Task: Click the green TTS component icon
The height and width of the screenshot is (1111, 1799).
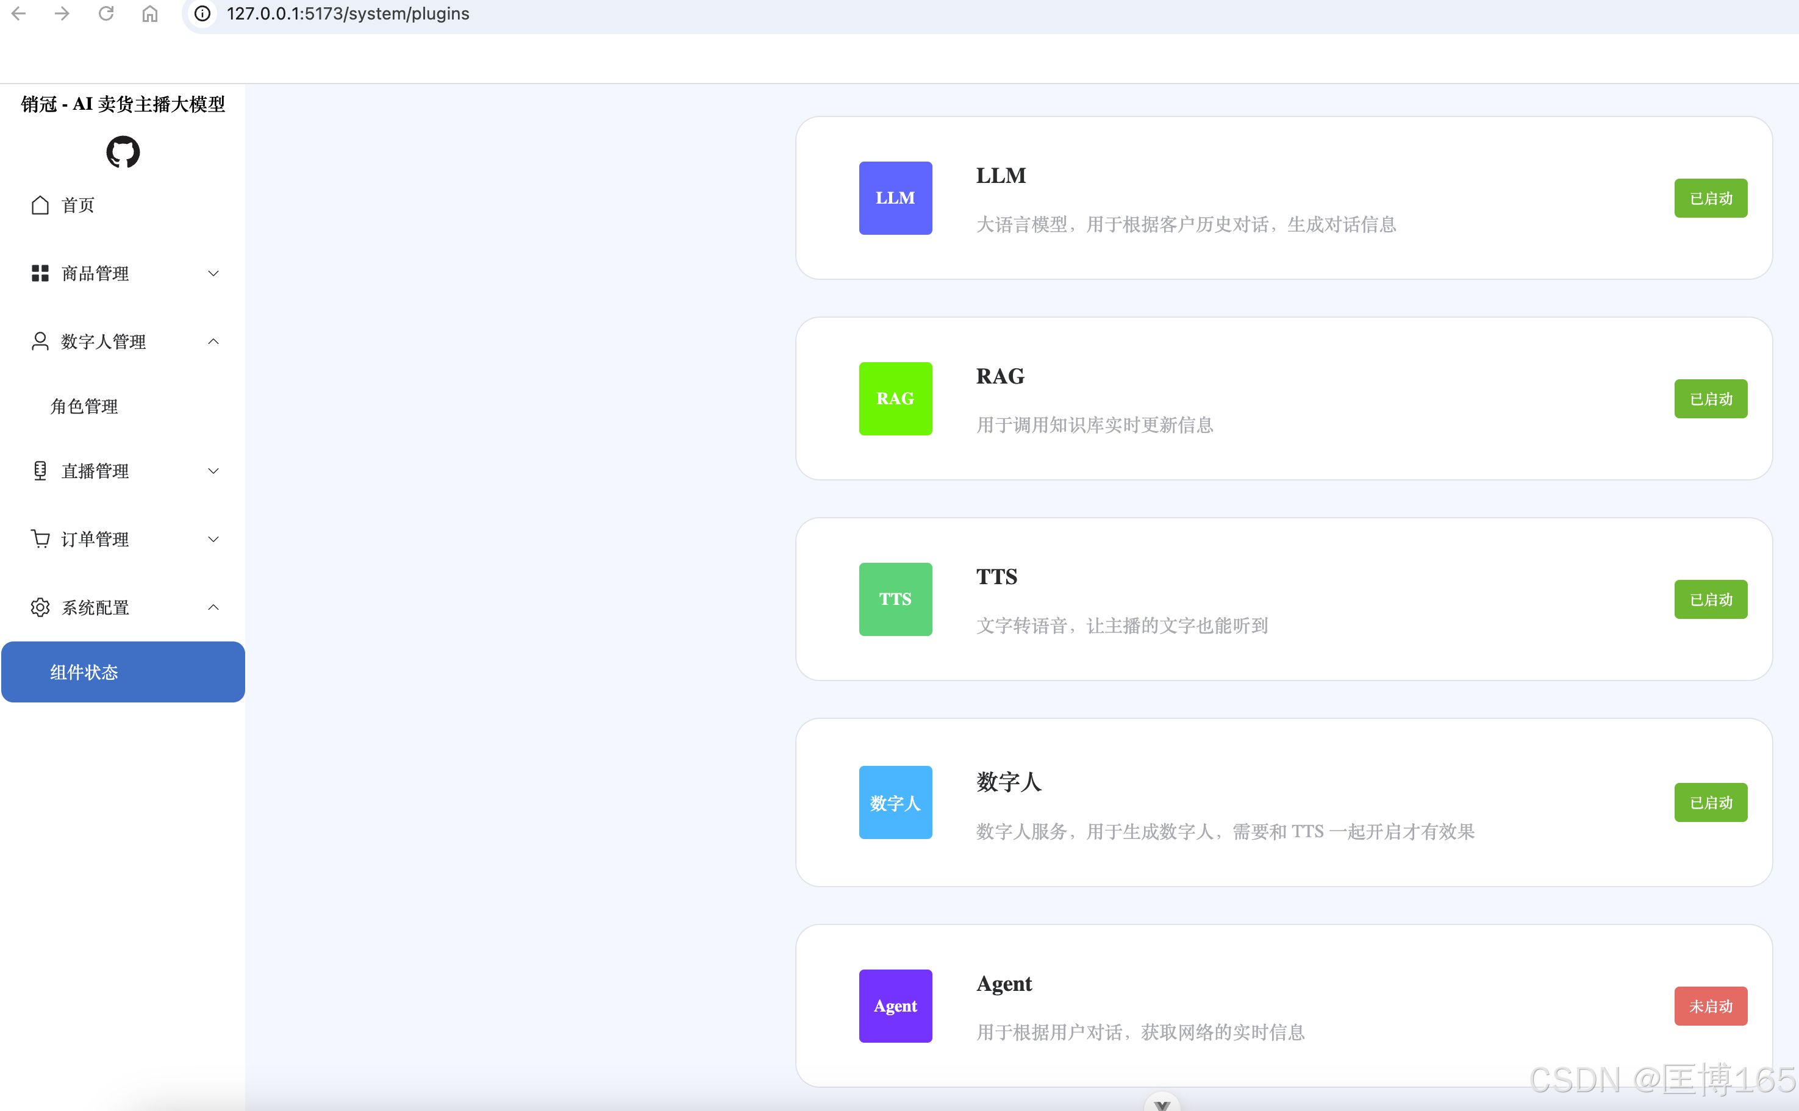Action: 895,599
